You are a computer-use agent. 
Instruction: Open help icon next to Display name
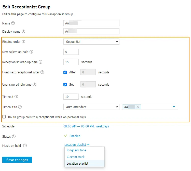(23, 31)
